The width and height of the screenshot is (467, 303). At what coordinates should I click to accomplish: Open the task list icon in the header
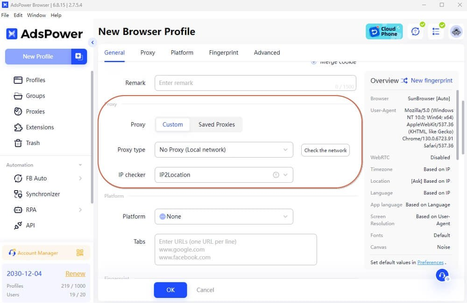click(x=436, y=32)
